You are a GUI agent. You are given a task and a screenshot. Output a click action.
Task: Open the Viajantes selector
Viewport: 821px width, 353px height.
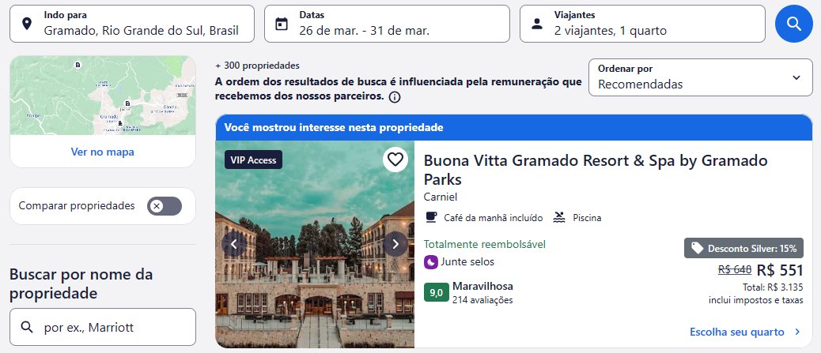pyautogui.click(x=642, y=24)
